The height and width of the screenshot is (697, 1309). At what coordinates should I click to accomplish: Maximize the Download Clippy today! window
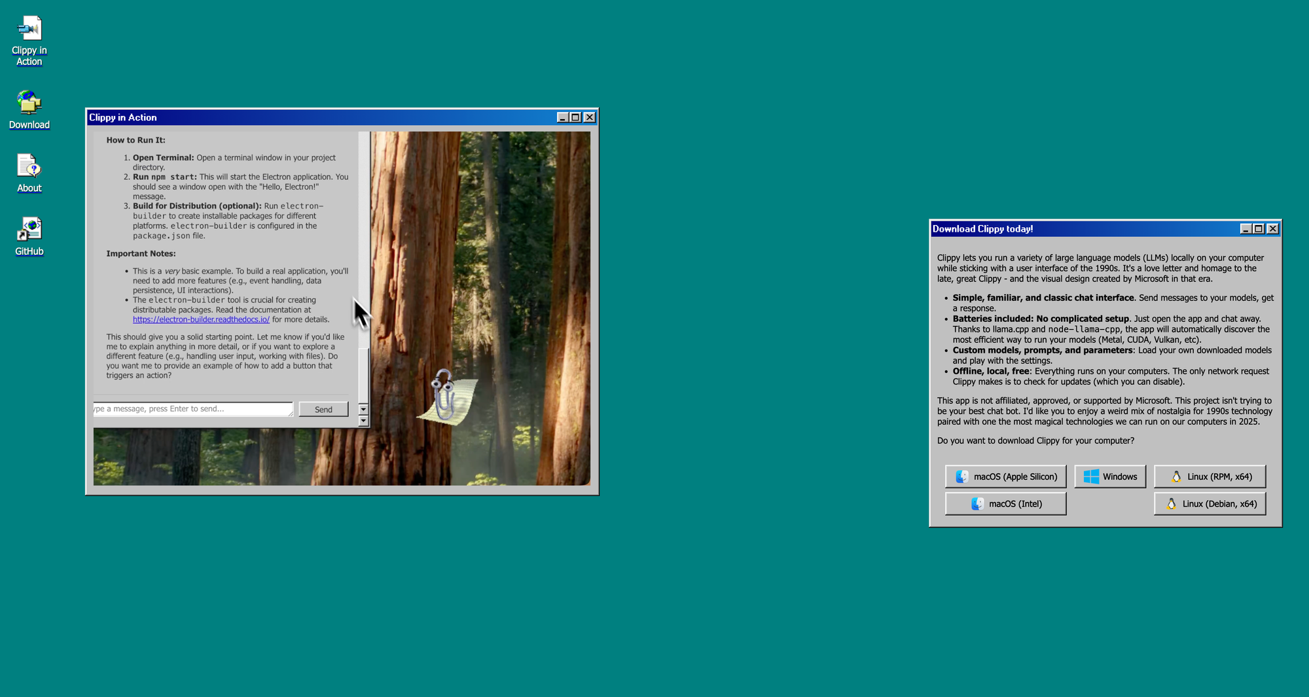tap(1259, 228)
